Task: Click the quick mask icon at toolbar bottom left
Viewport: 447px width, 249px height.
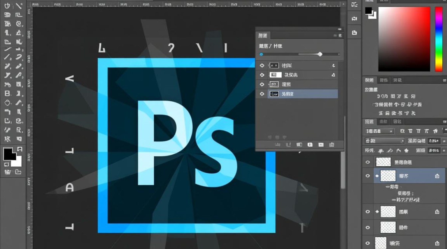Action: click(7, 172)
